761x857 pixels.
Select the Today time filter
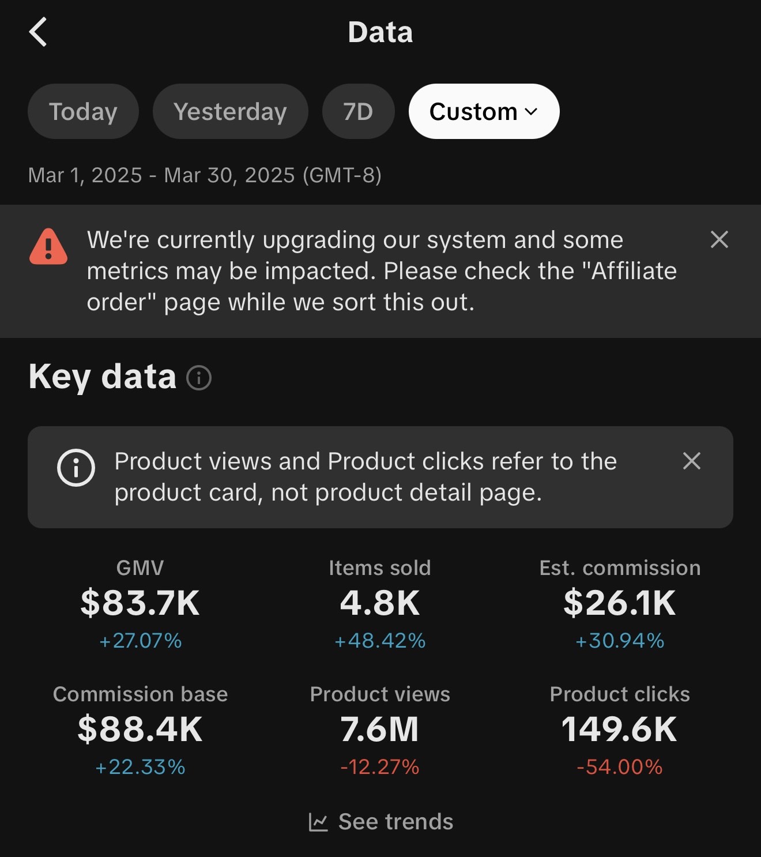pos(83,111)
